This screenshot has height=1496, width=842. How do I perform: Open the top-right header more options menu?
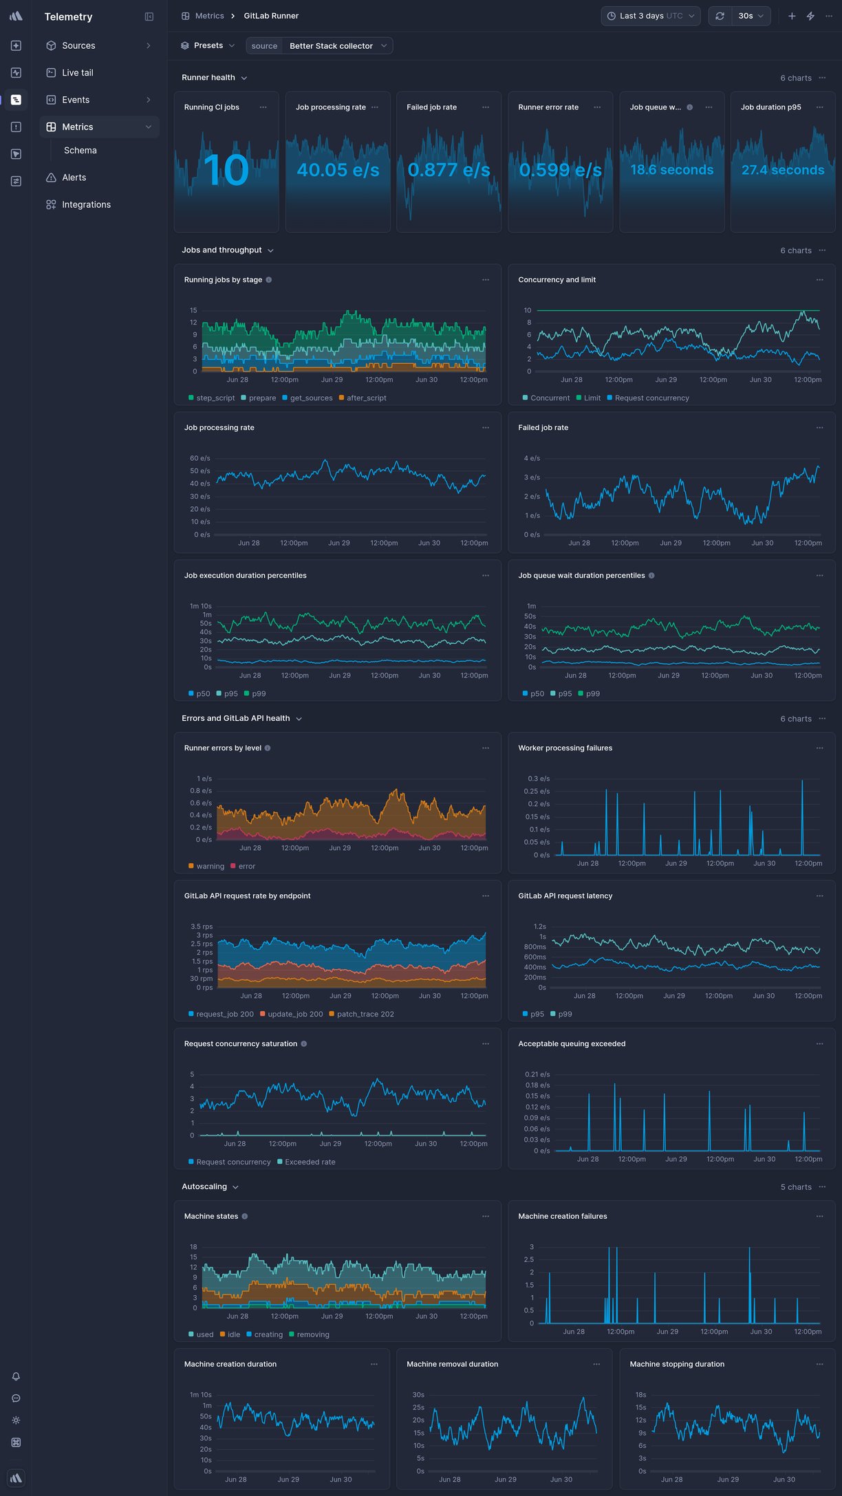pos(829,16)
